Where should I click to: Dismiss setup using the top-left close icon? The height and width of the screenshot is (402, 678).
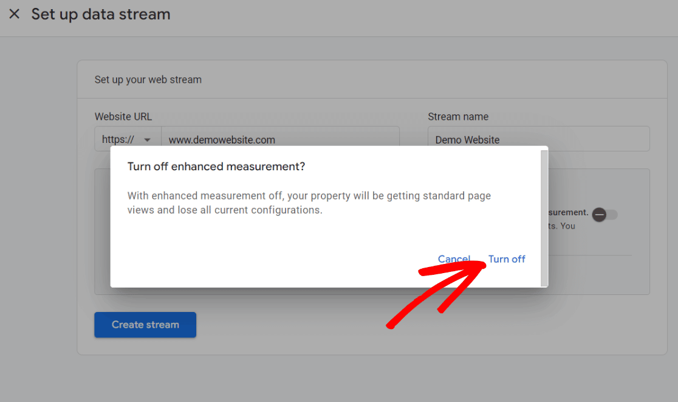coord(14,14)
